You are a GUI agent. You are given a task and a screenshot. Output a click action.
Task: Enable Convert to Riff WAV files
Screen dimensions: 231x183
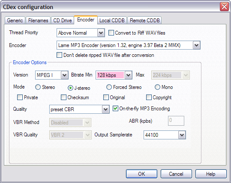tap(111, 33)
